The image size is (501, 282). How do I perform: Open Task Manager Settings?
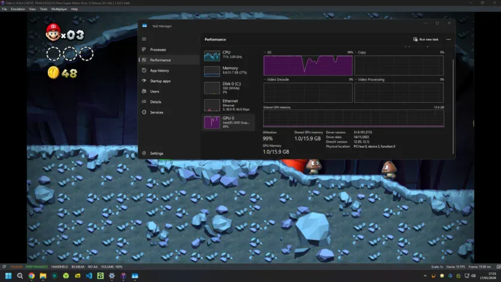[x=156, y=154]
